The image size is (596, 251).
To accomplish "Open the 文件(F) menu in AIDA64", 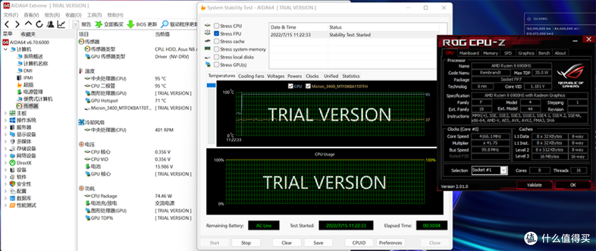I will [10, 15].
